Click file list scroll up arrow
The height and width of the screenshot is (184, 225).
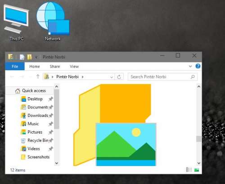[199, 86]
